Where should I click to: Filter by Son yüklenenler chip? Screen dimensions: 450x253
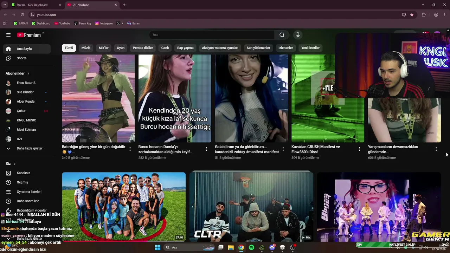tap(258, 48)
